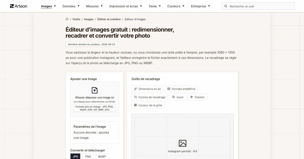Screen dimensions: 304x159
Task: Click the move arrows icon on Position
Action: [x=192, y=97]
